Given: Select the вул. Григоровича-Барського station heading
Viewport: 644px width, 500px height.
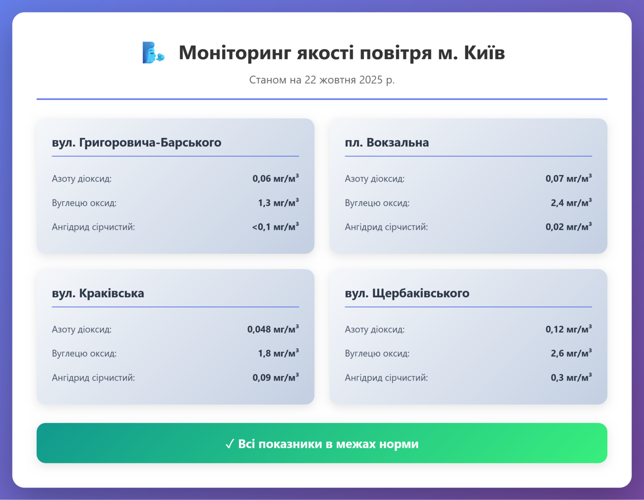Looking at the screenshot, I should (x=136, y=143).
